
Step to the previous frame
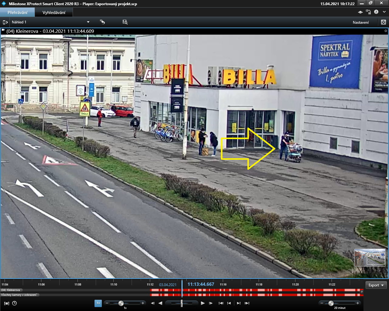click(153, 303)
